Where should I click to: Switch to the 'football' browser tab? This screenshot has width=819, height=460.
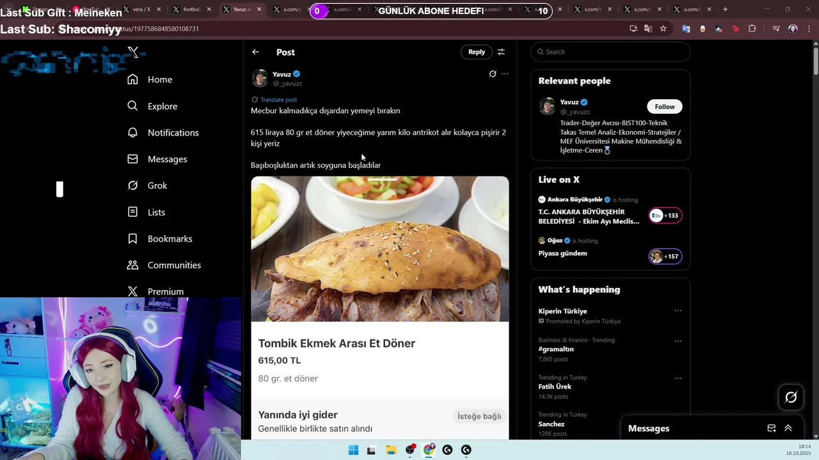191,10
